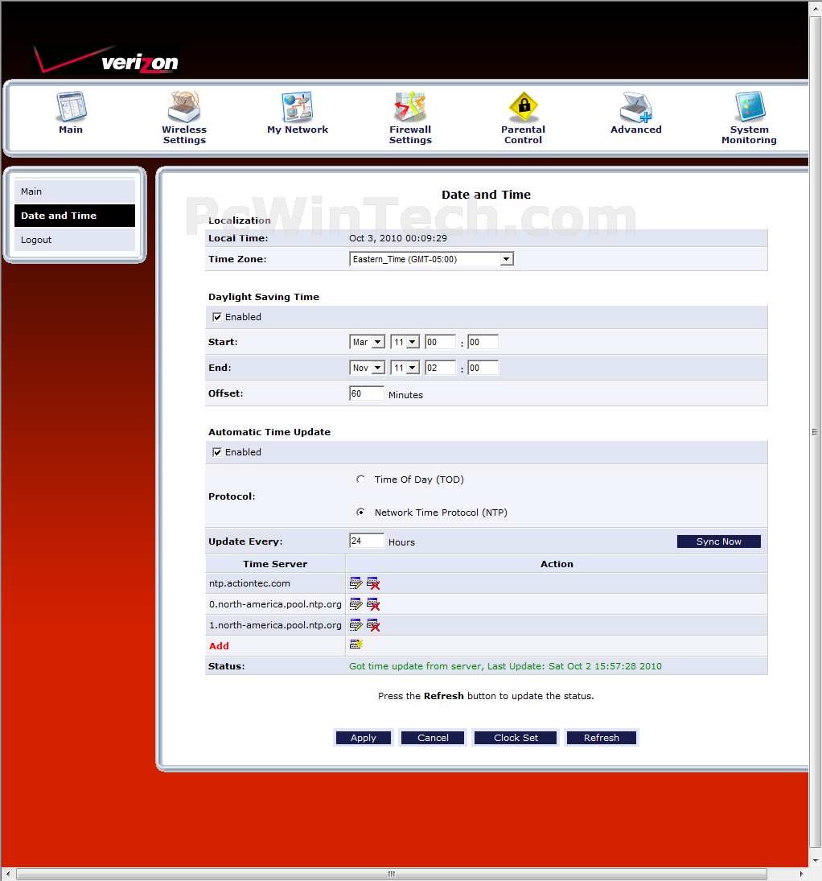Screen dimensions: 822x881
Task: Click the scroll down arrow
Action: pos(816,861)
